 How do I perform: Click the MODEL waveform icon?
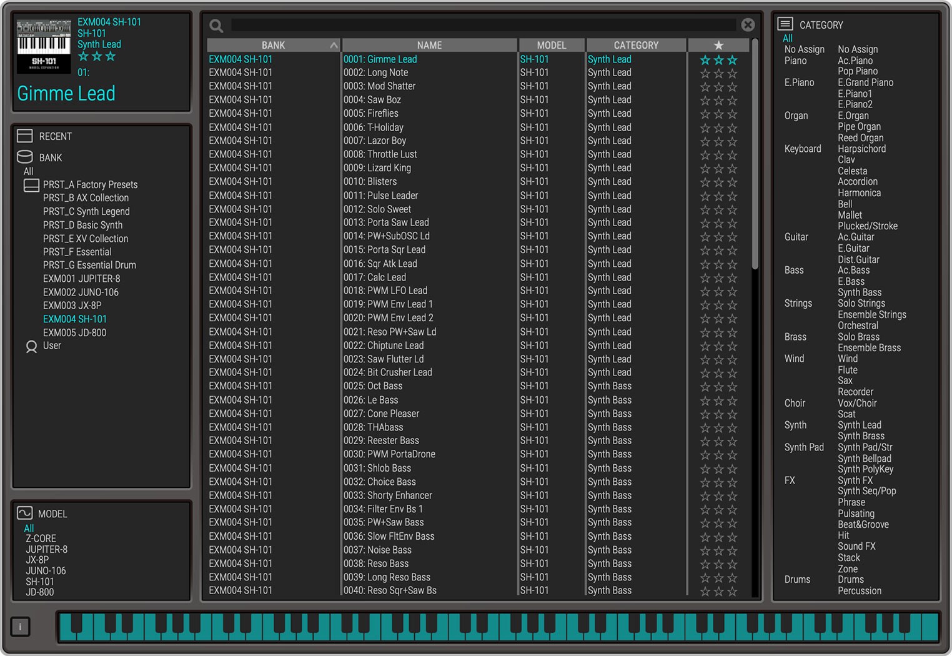point(25,513)
